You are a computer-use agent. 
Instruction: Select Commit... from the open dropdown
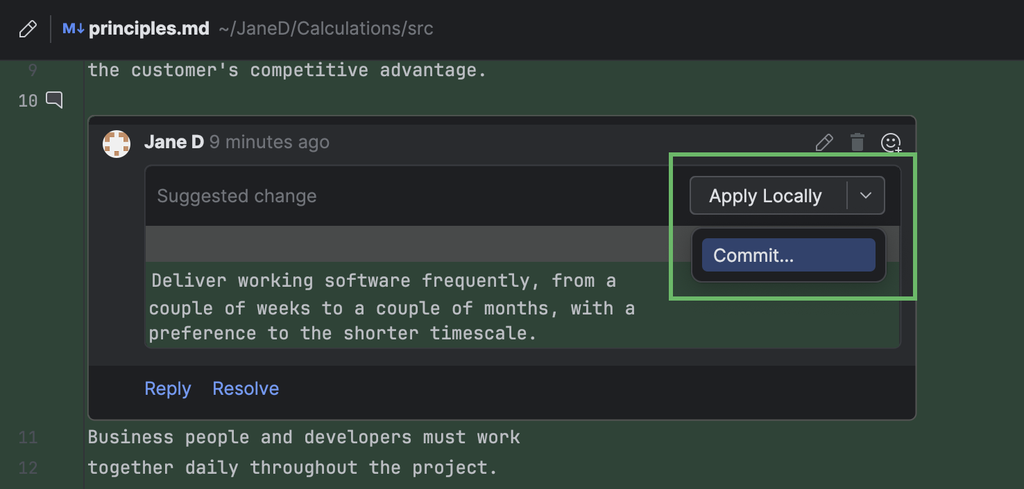coord(788,255)
